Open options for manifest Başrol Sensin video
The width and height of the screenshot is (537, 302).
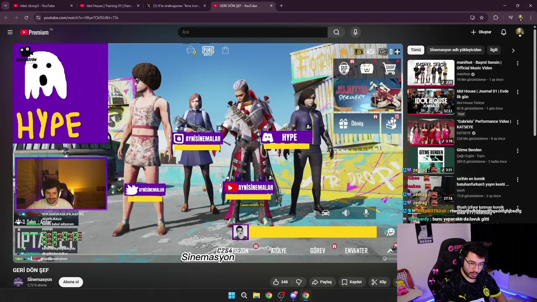517,63
